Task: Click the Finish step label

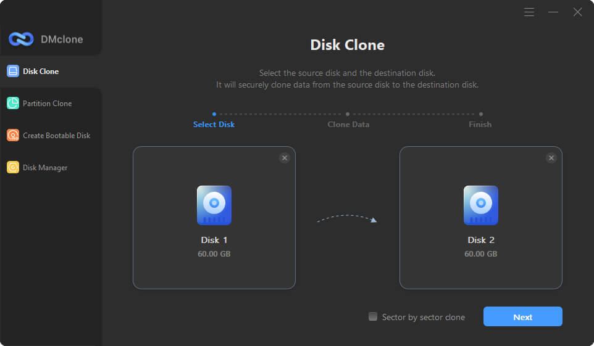Action: pos(480,125)
